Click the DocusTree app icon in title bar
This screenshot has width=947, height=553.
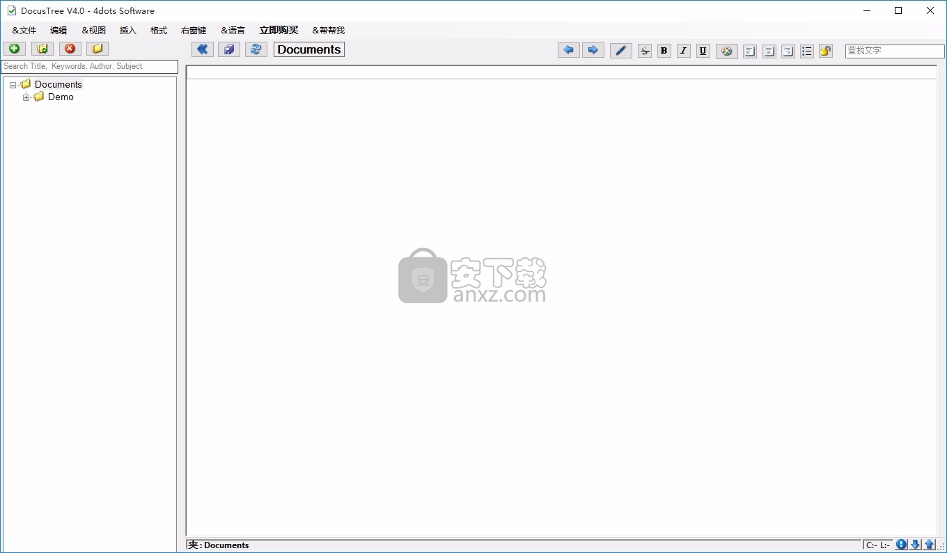click(x=11, y=10)
